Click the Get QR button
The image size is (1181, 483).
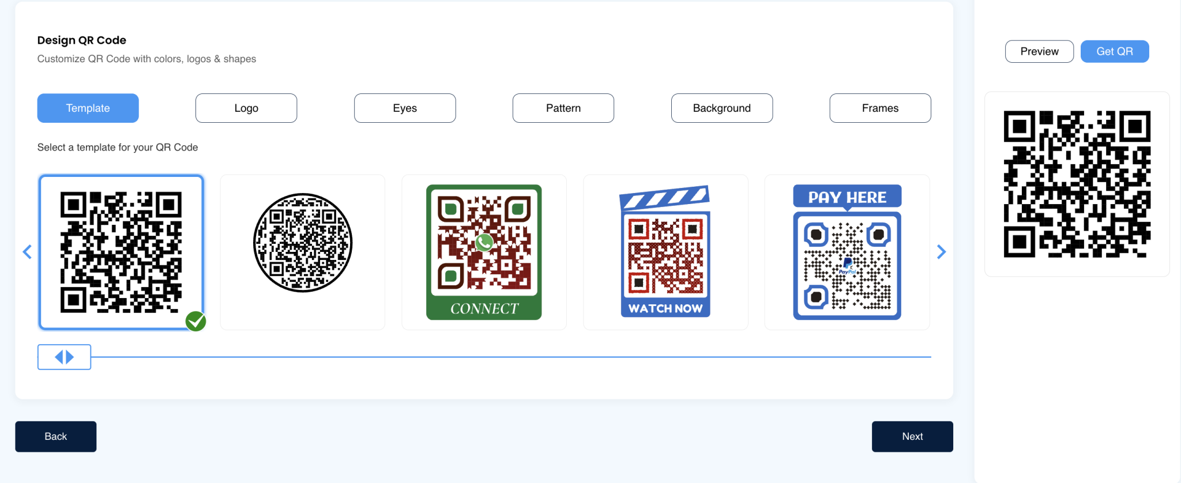(1115, 51)
